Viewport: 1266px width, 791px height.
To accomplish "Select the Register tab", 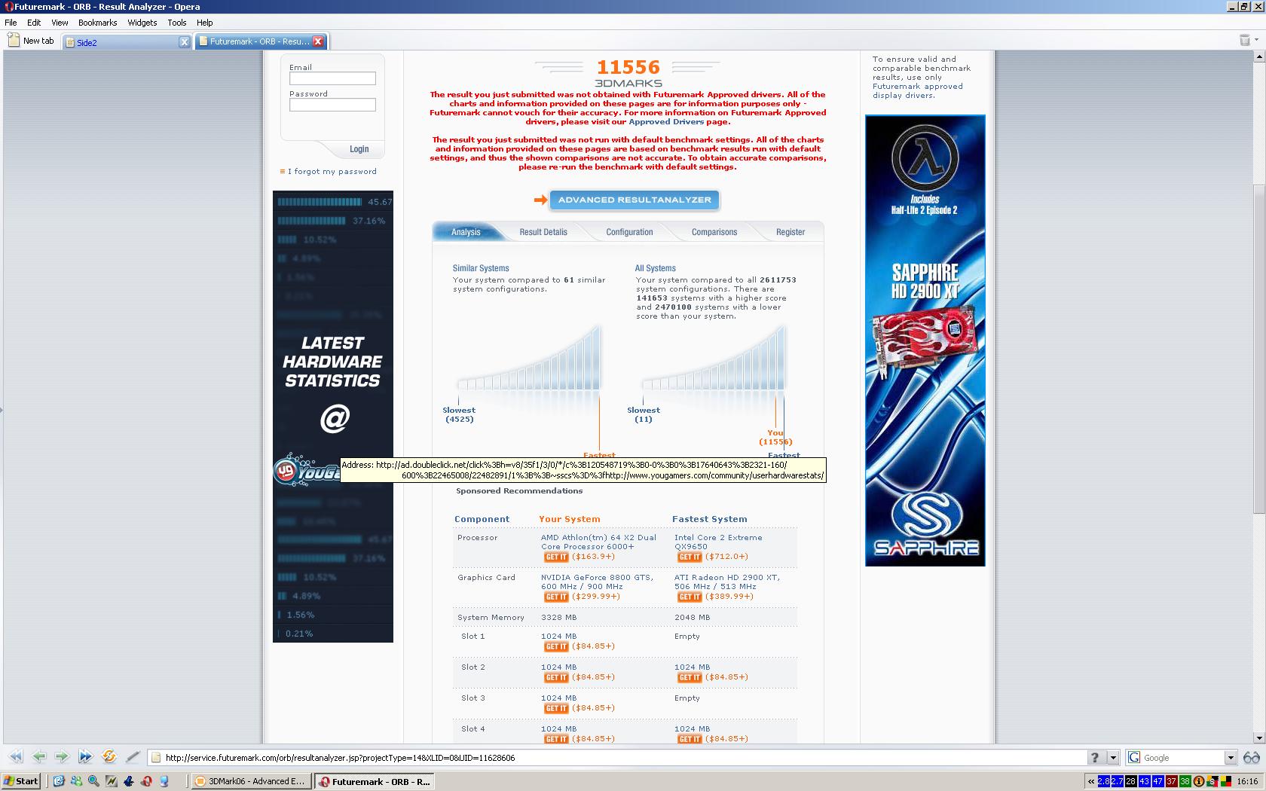I will point(790,232).
